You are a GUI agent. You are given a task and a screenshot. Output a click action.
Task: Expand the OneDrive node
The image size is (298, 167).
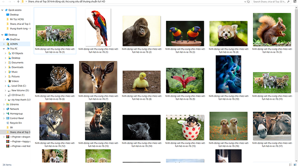[x=4, y=39]
